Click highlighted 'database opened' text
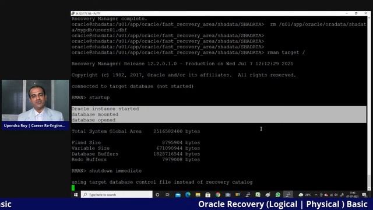 [x=93, y=120]
